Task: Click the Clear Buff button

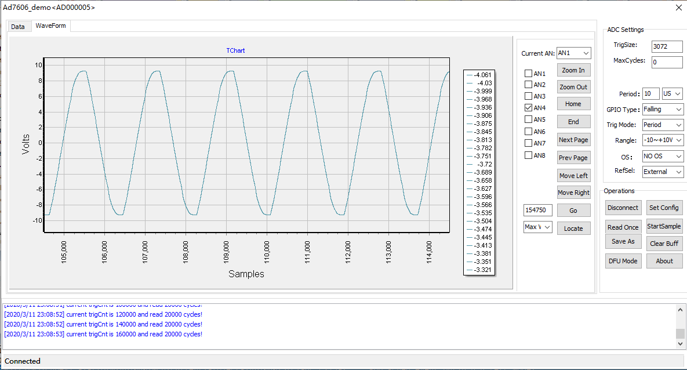Action: [x=664, y=244]
